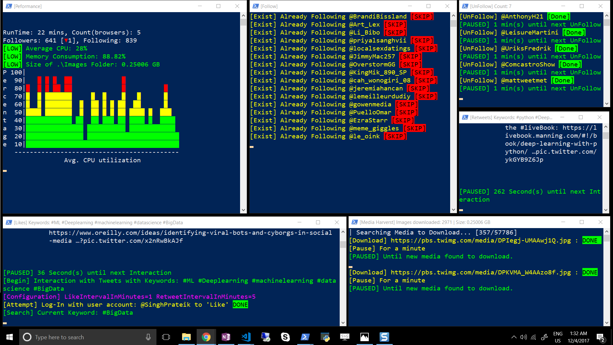Open the Wi-Fi network icon in the tray

click(x=534, y=337)
